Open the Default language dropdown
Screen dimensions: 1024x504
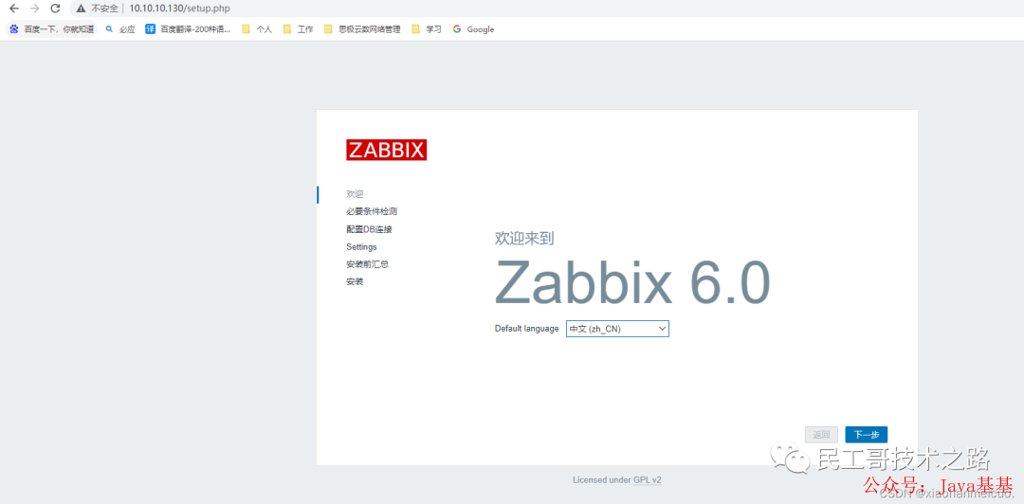(617, 329)
